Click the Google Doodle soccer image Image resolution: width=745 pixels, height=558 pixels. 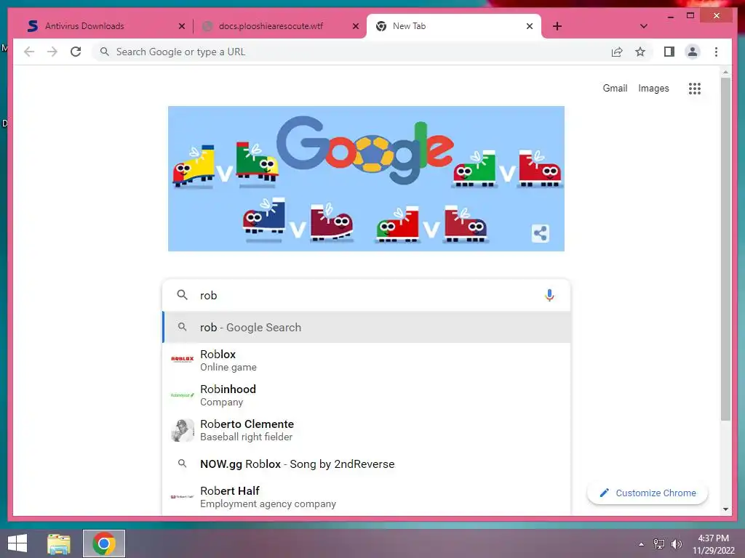[x=367, y=179]
